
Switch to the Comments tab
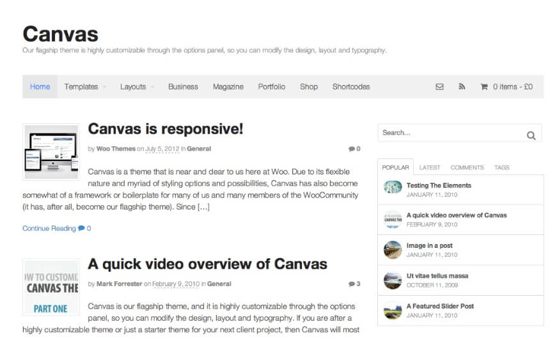467,167
